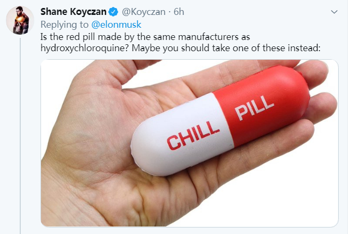Click the red end of the capsule
350x234 pixels.
point(268,105)
